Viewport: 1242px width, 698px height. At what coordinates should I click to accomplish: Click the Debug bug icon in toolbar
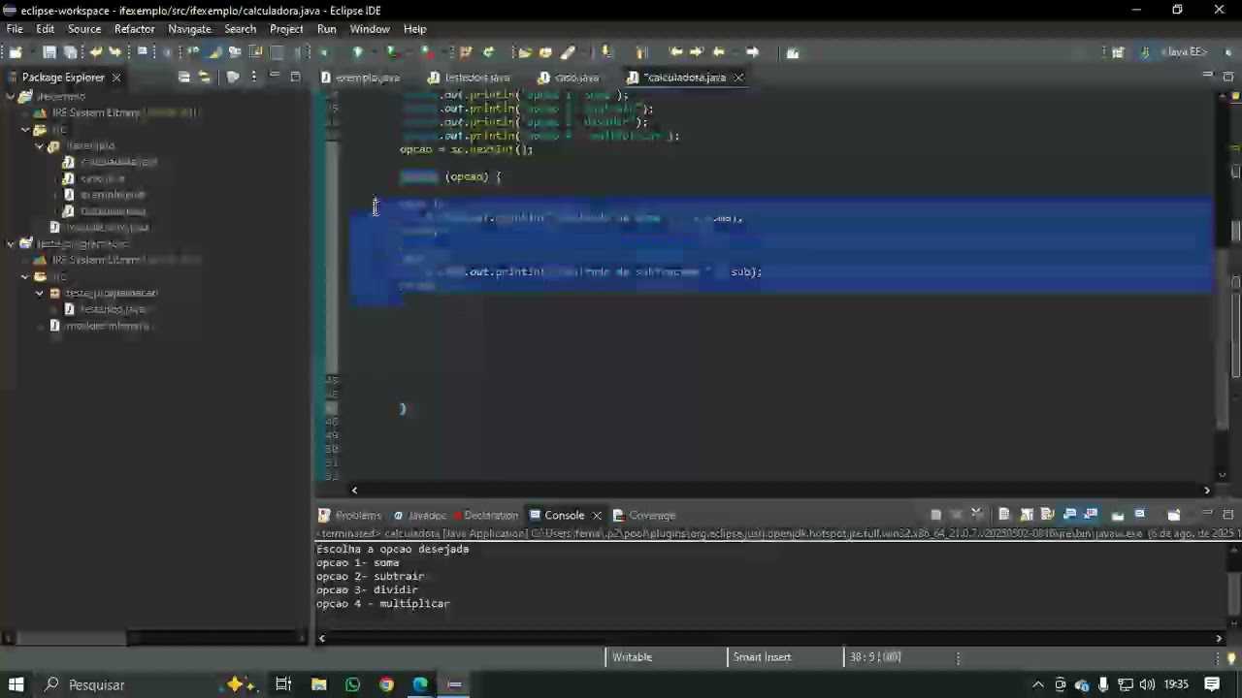[324, 52]
